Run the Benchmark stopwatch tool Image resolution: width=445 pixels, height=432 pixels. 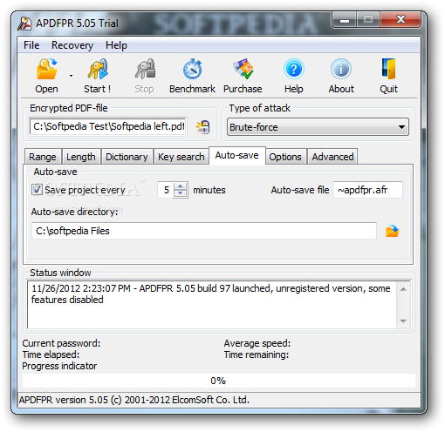coord(192,76)
